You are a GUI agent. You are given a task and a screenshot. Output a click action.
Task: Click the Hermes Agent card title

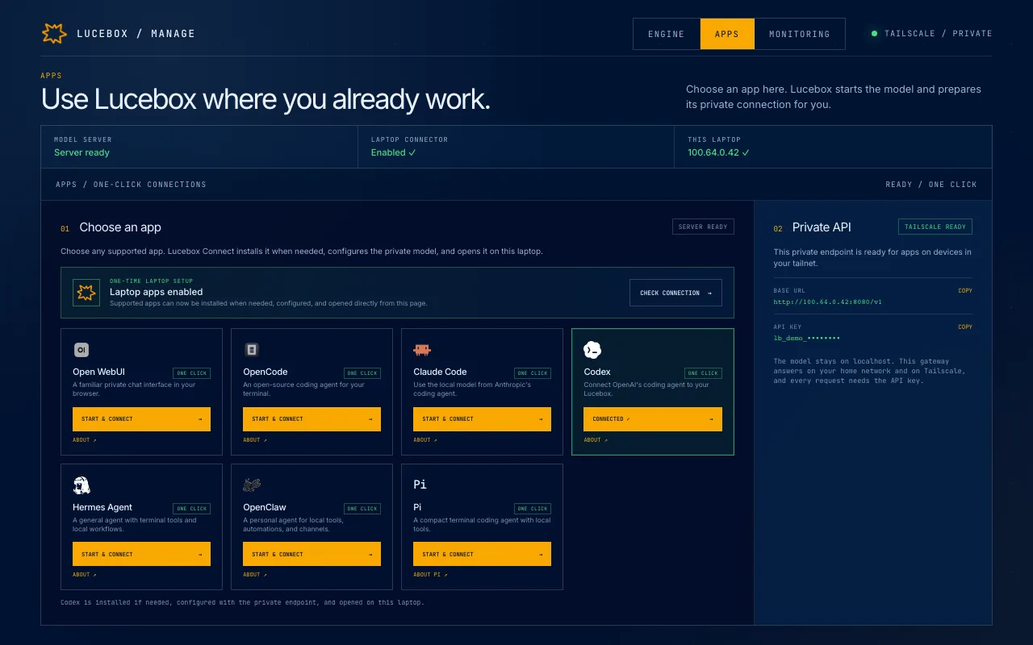pyautogui.click(x=102, y=507)
